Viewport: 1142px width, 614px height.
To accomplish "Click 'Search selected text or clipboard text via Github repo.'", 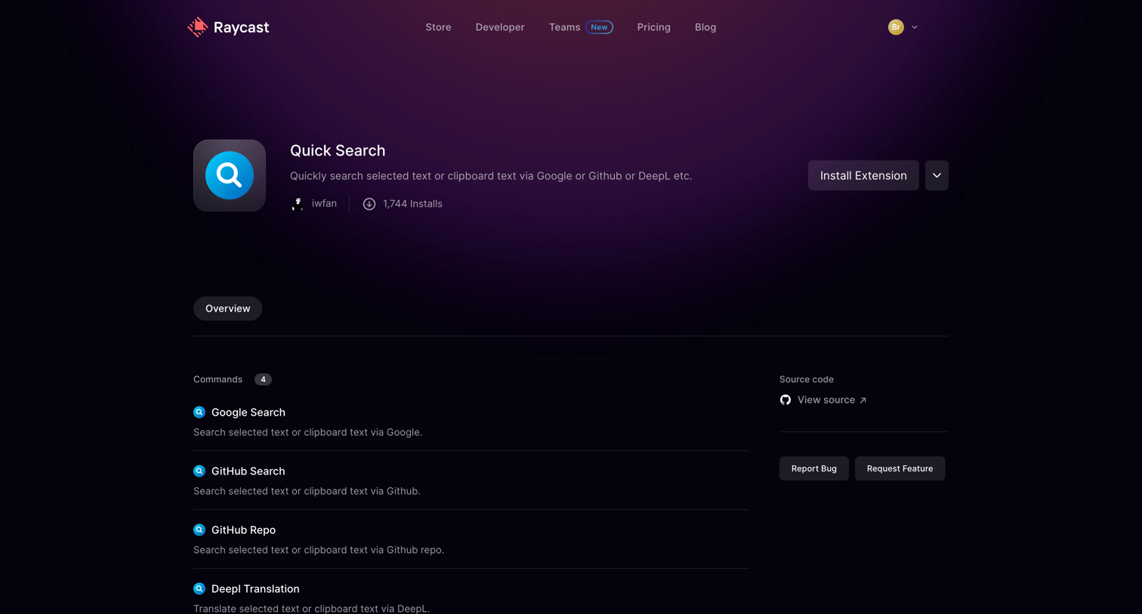I will coord(319,550).
